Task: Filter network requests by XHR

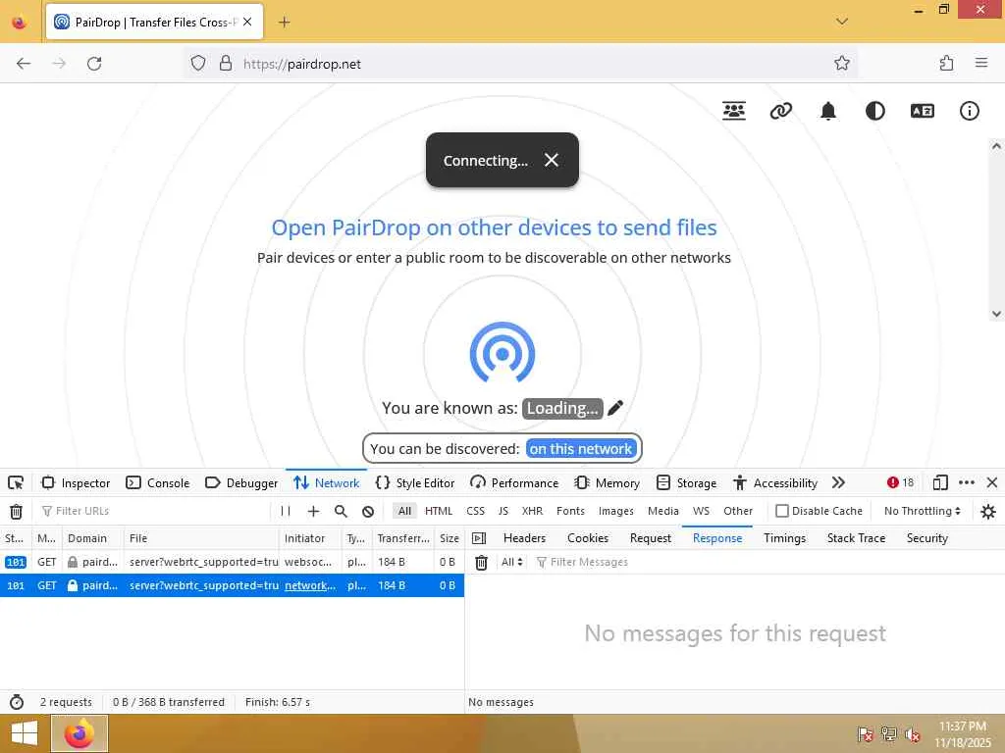Action: 532,511
